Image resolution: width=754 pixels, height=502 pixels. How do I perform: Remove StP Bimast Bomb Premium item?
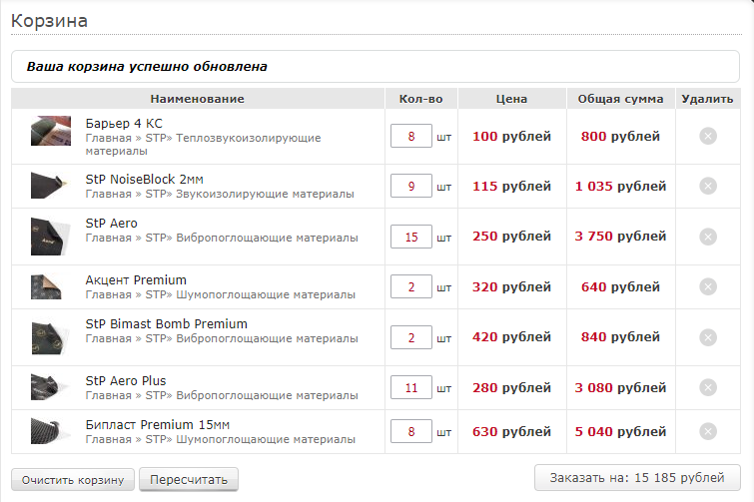708,337
